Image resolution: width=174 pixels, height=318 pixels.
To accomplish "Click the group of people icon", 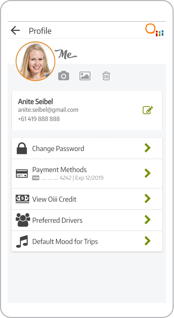I will (23, 220).
